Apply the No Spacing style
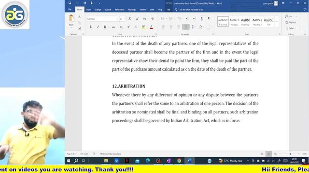This screenshot has width=309, height=173. point(234,21)
